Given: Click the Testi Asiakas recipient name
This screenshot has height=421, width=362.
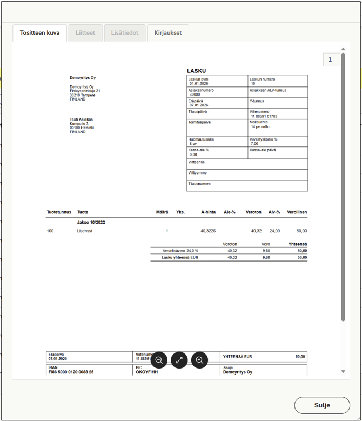Looking at the screenshot, I should [81, 119].
